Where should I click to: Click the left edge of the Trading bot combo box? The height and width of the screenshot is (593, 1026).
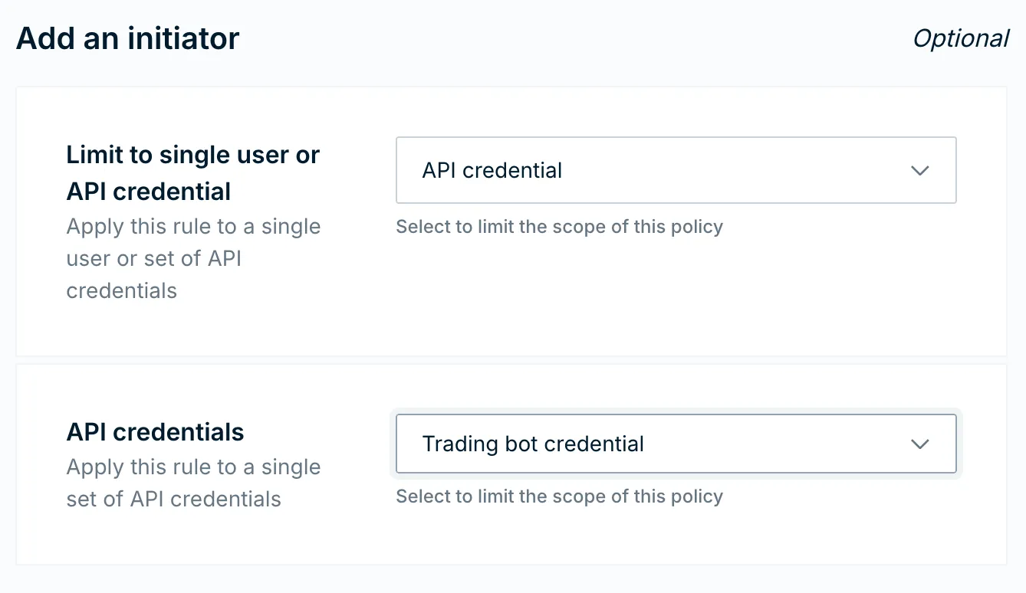(x=403, y=444)
